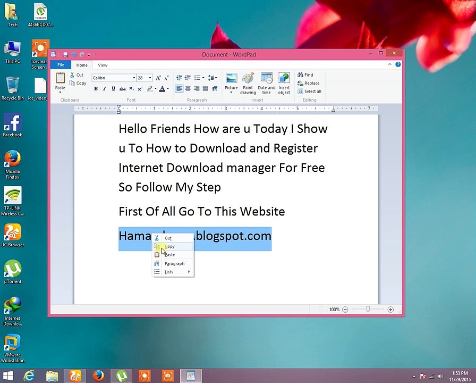Set font color with the A button
The height and width of the screenshot is (383, 476).
tap(163, 89)
